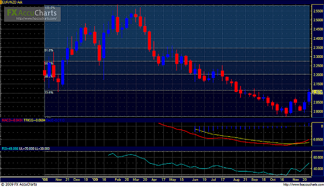
Task: Click 2.1500 on the price axis
Action: coord(318,84)
